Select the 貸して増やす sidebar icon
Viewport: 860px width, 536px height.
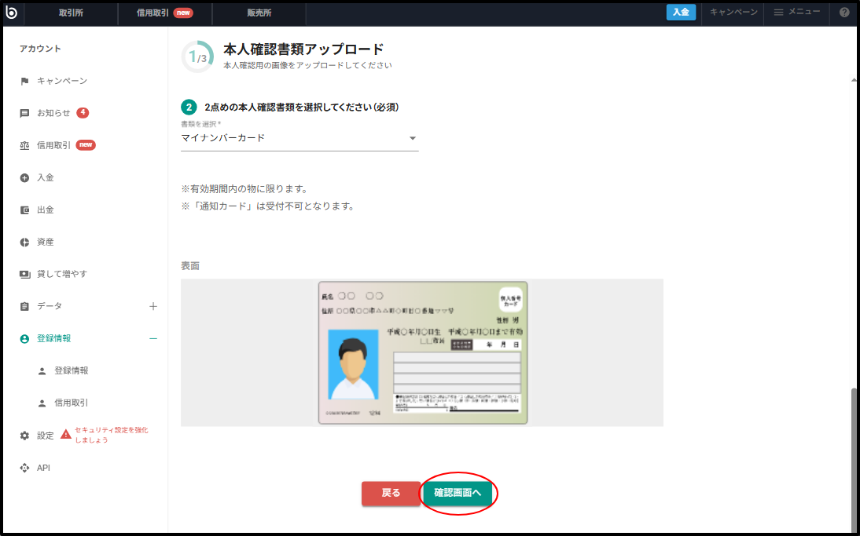click(x=24, y=273)
